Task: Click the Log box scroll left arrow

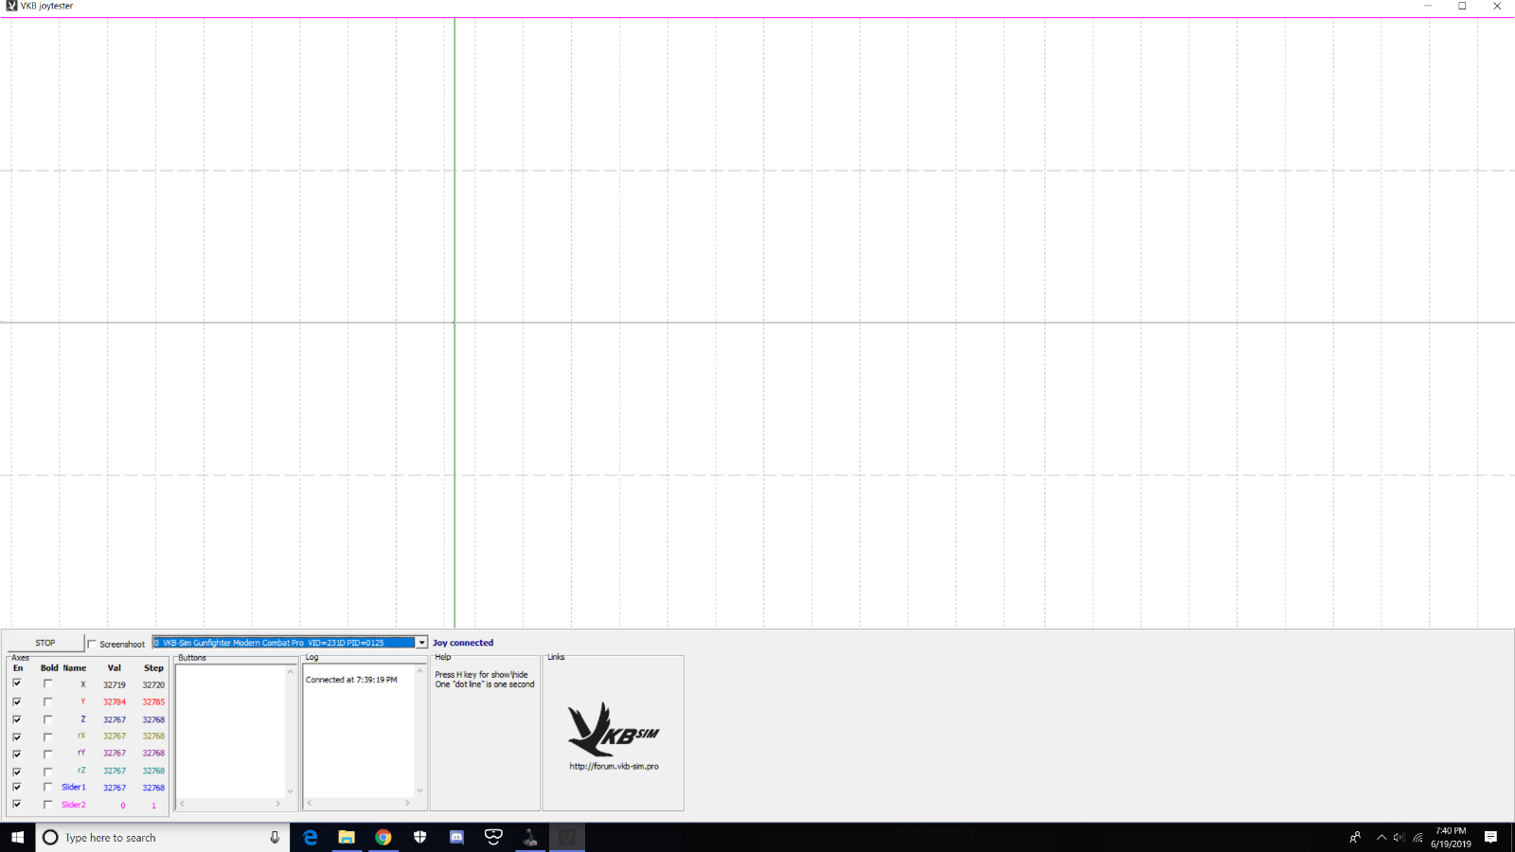Action: [310, 803]
